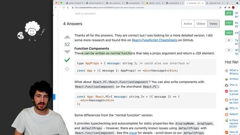Screen dimensions: 240x135
Task: Open the 'Selecti' hot network question
Action: click(234, 114)
